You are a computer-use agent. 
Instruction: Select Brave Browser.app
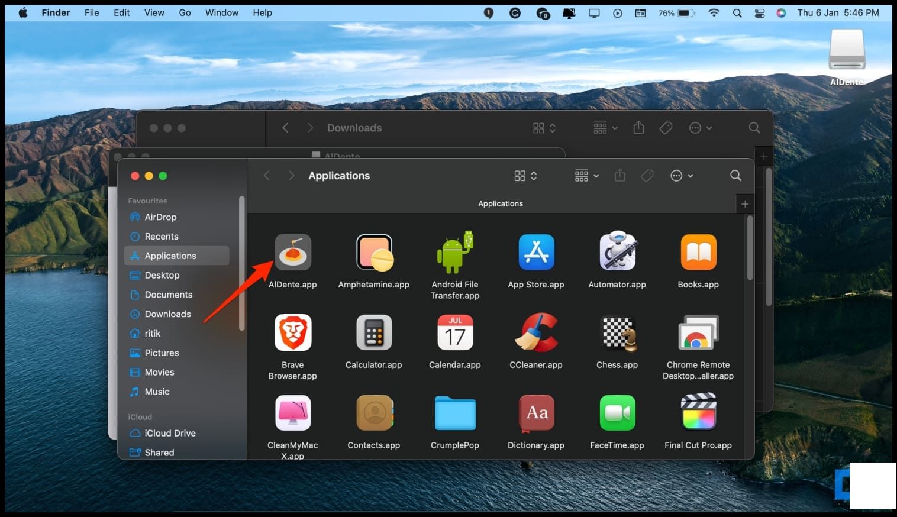pos(293,332)
